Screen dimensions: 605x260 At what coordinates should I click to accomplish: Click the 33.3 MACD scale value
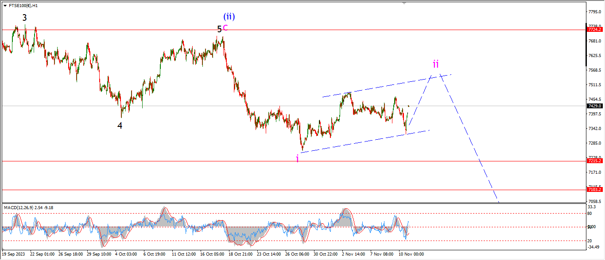(x=592, y=207)
